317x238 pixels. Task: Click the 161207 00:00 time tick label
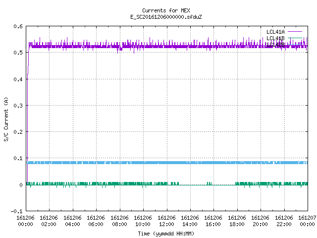click(307, 221)
